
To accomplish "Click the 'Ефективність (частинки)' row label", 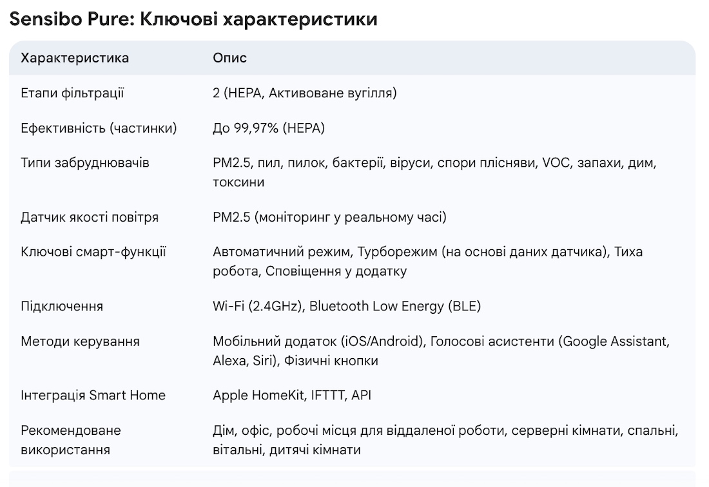I will 99,128.
